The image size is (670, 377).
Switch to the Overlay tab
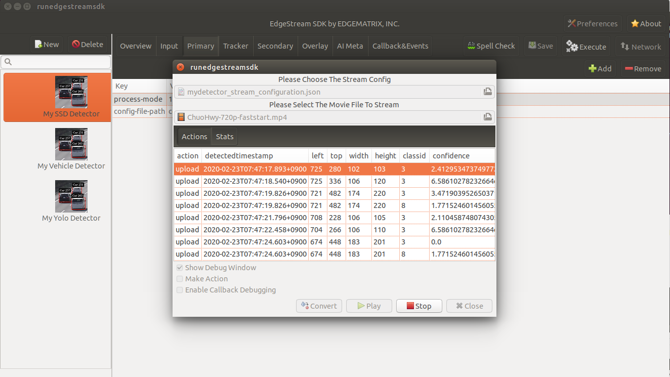[x=315, y=46]
